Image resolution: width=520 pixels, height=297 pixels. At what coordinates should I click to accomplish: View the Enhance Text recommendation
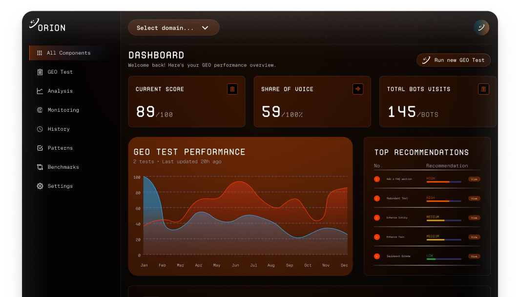[x=474, y=237]
